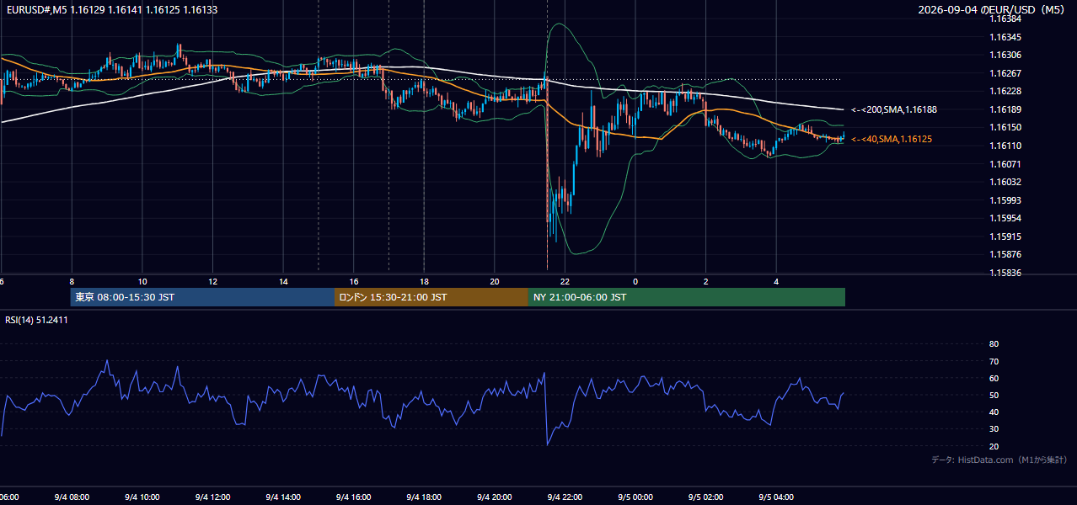Click price axis label 1.15836
The image size is (1077, 505).
pos(1005,273)
